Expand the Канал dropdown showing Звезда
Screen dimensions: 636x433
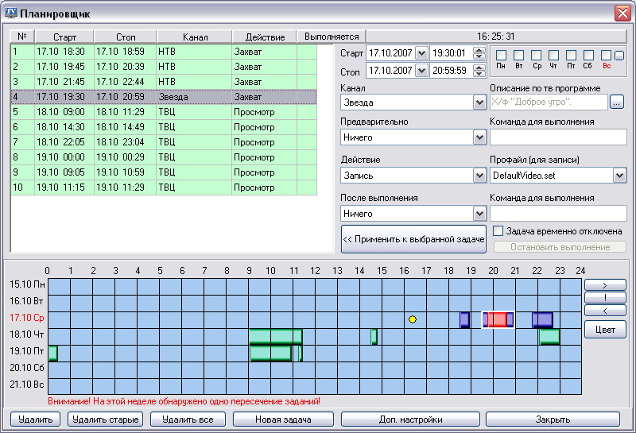point(479,102)
